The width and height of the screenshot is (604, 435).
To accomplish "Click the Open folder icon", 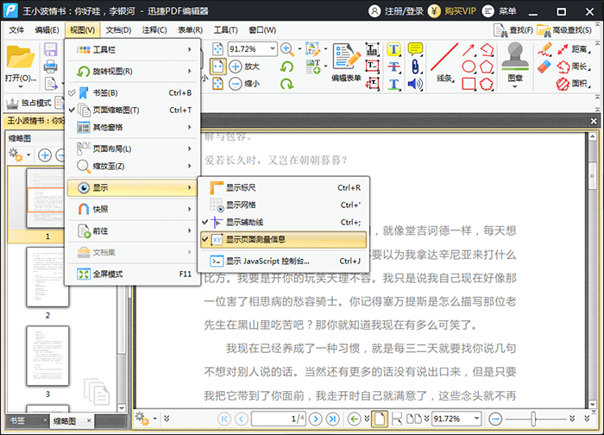I will click(19, 59).
